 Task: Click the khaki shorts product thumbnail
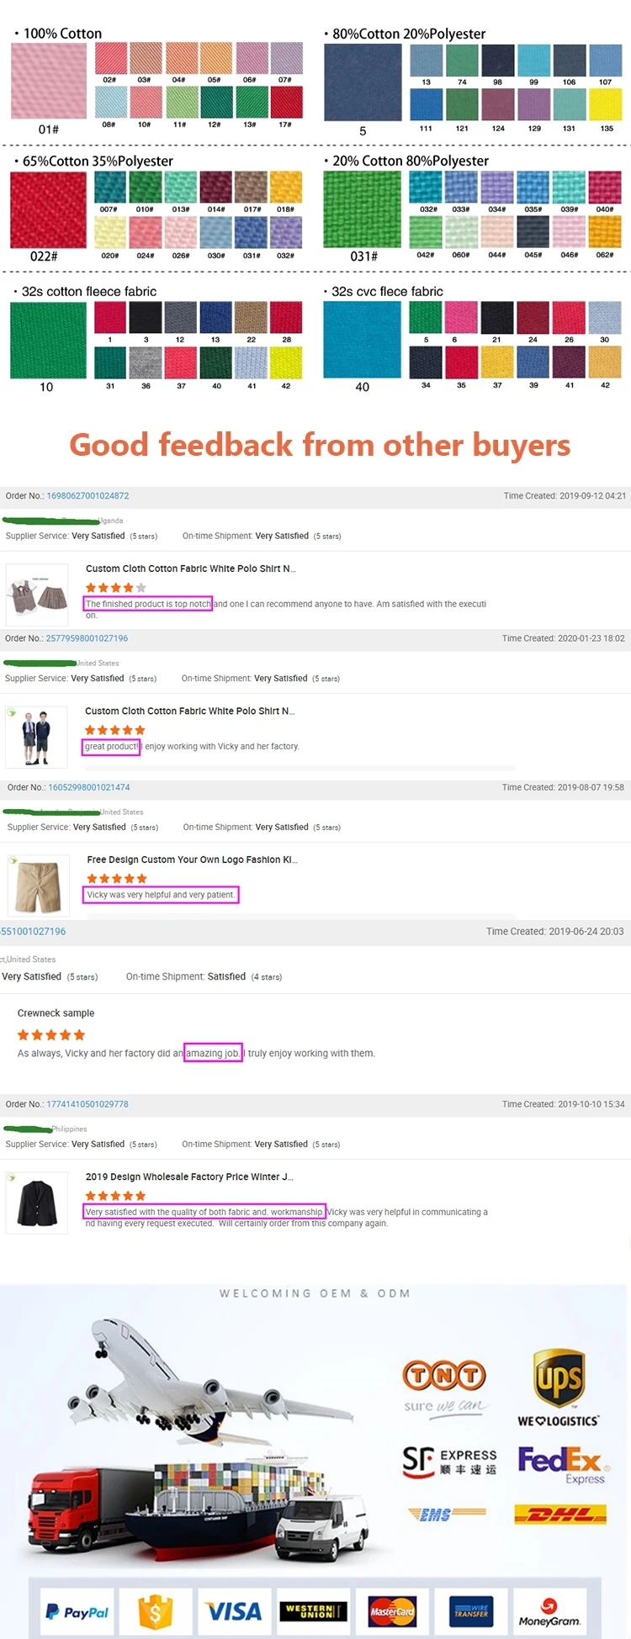37,886
